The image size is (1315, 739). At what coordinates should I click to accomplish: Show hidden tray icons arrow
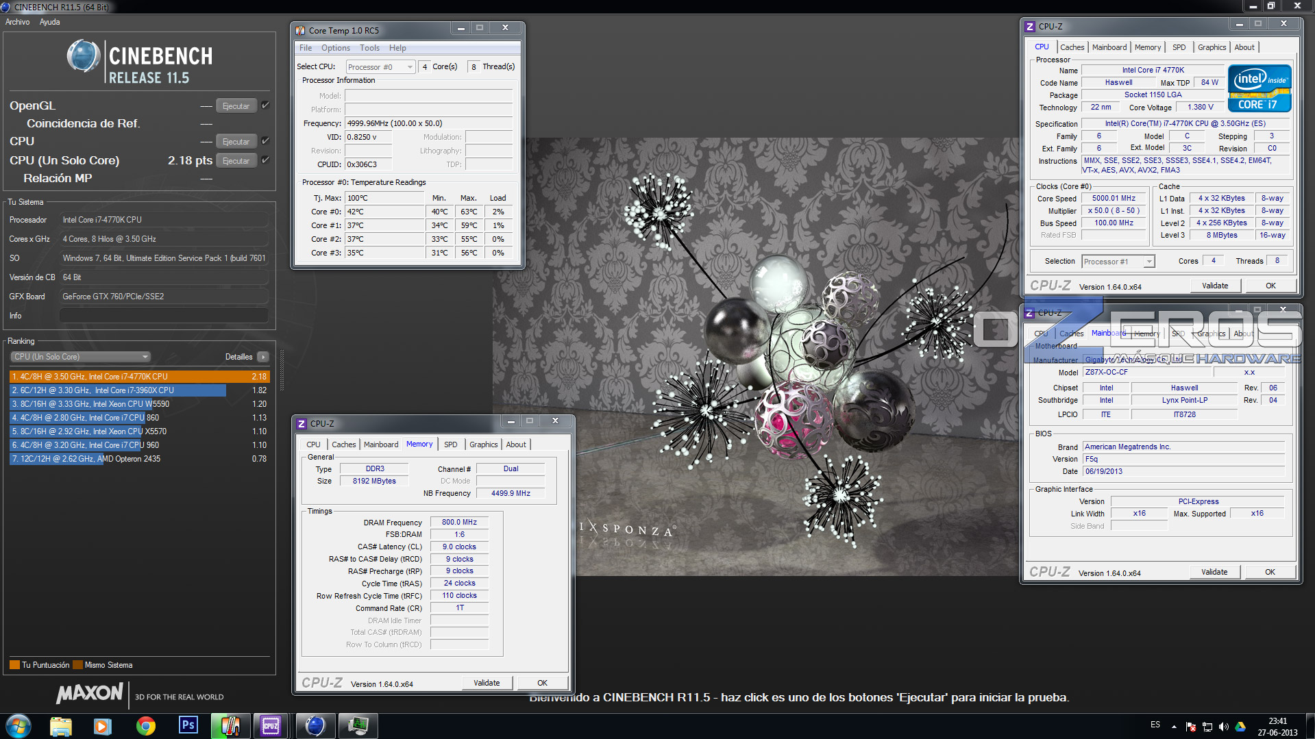pos(1174,727)
